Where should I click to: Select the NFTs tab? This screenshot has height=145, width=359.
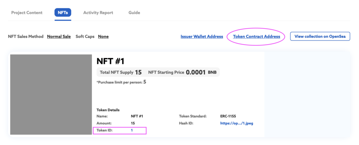[x=63, y=13]
